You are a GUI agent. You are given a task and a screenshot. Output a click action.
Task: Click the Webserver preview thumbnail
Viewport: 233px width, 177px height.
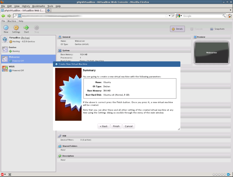pos(212,53)
